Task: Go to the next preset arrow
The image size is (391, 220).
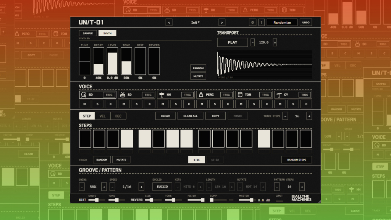Action: [x=222, y=23]
